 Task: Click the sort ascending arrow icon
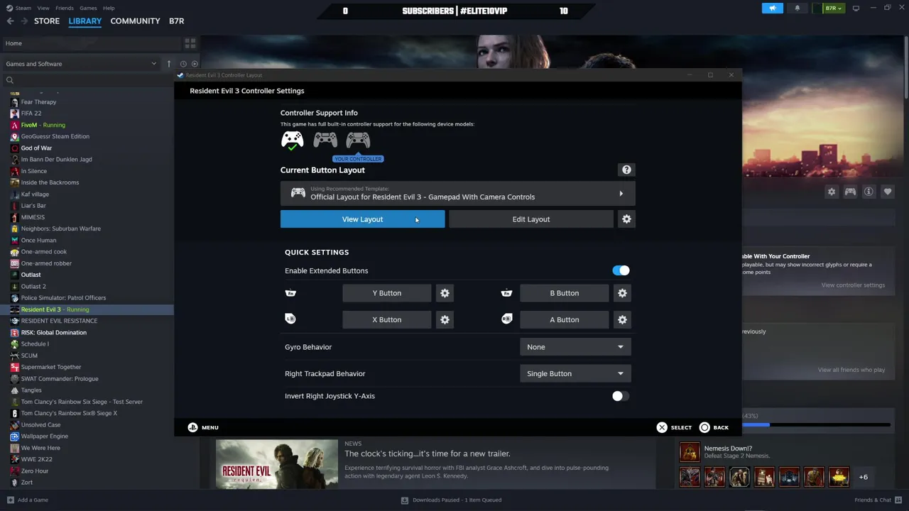169,64
